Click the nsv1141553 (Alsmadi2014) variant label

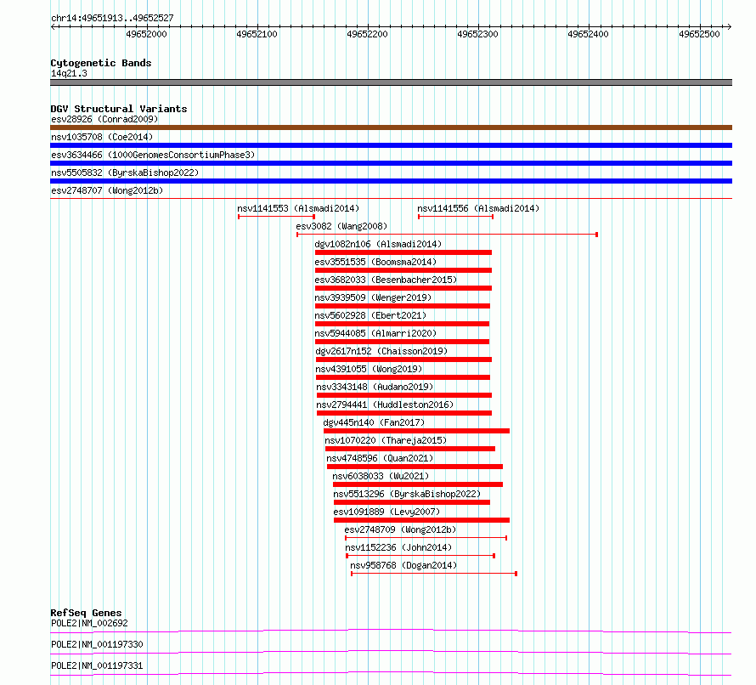pyautogui.click(x=298, y=208)
